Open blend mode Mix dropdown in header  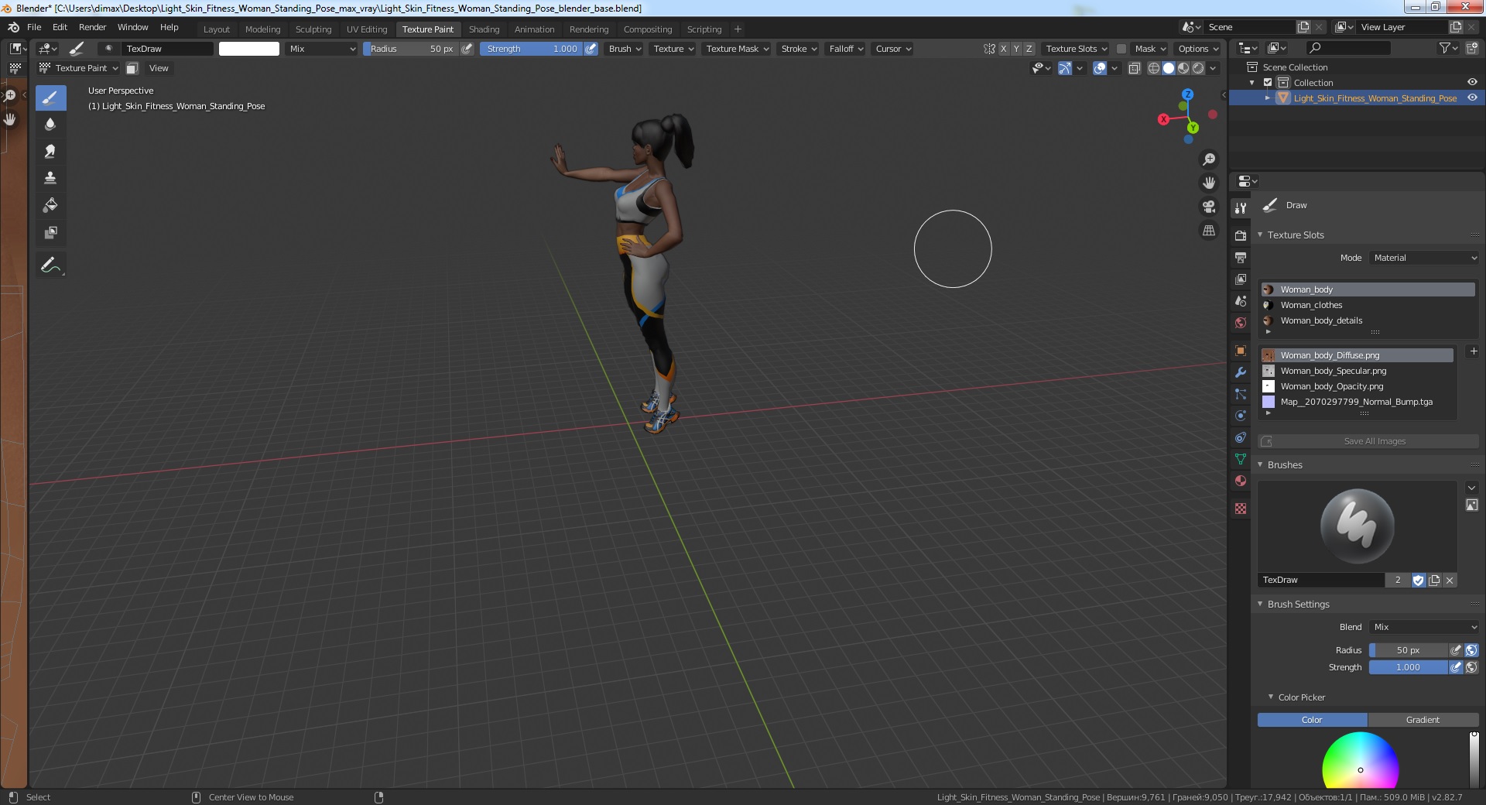pos(322,49)
